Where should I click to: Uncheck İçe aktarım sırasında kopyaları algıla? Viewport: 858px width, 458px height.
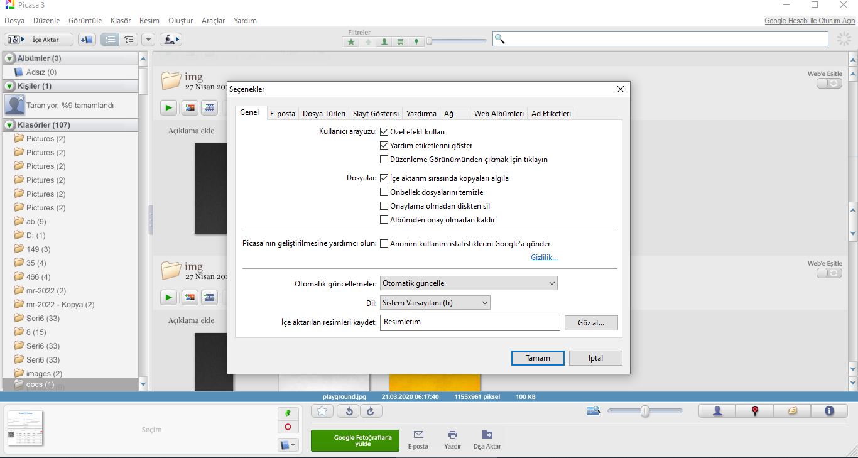384,178
